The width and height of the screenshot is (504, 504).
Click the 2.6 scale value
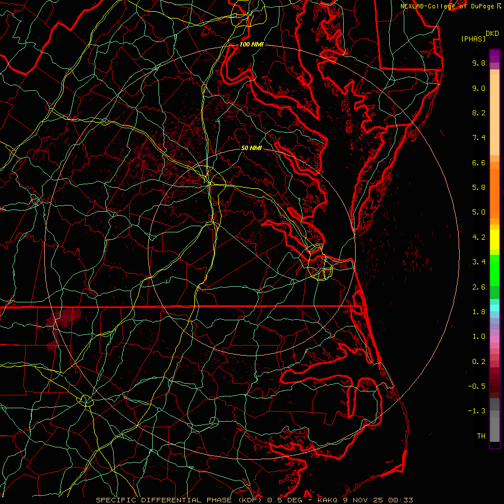click(x=479, y=287)
